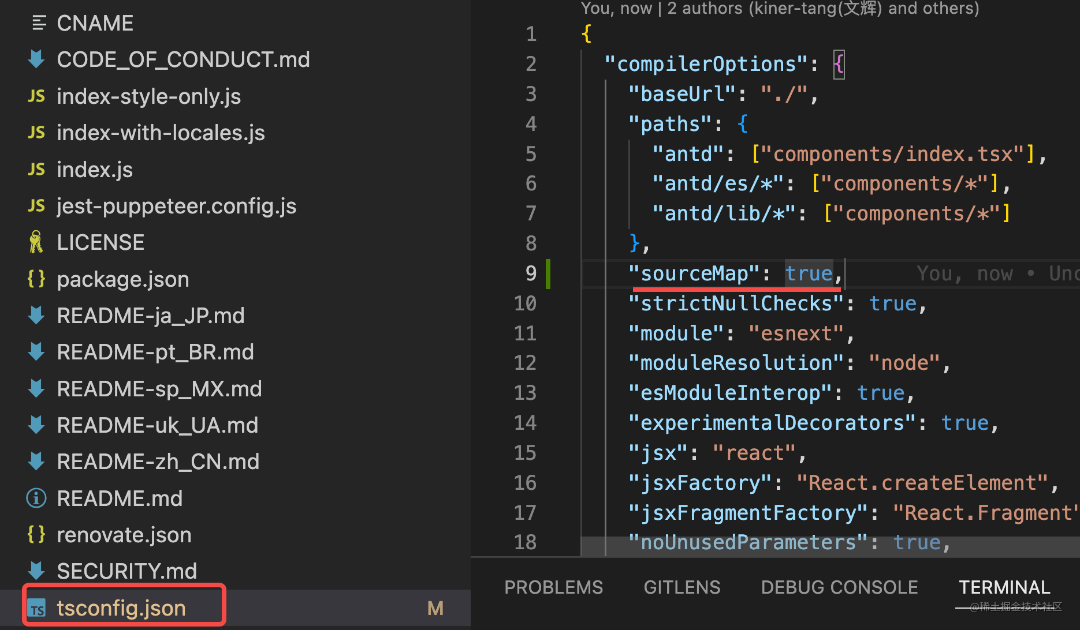The width and height of the screenshot is (1080, 630).
Task: Switch to the TERMINAL tab
Action: (1004, 587)
